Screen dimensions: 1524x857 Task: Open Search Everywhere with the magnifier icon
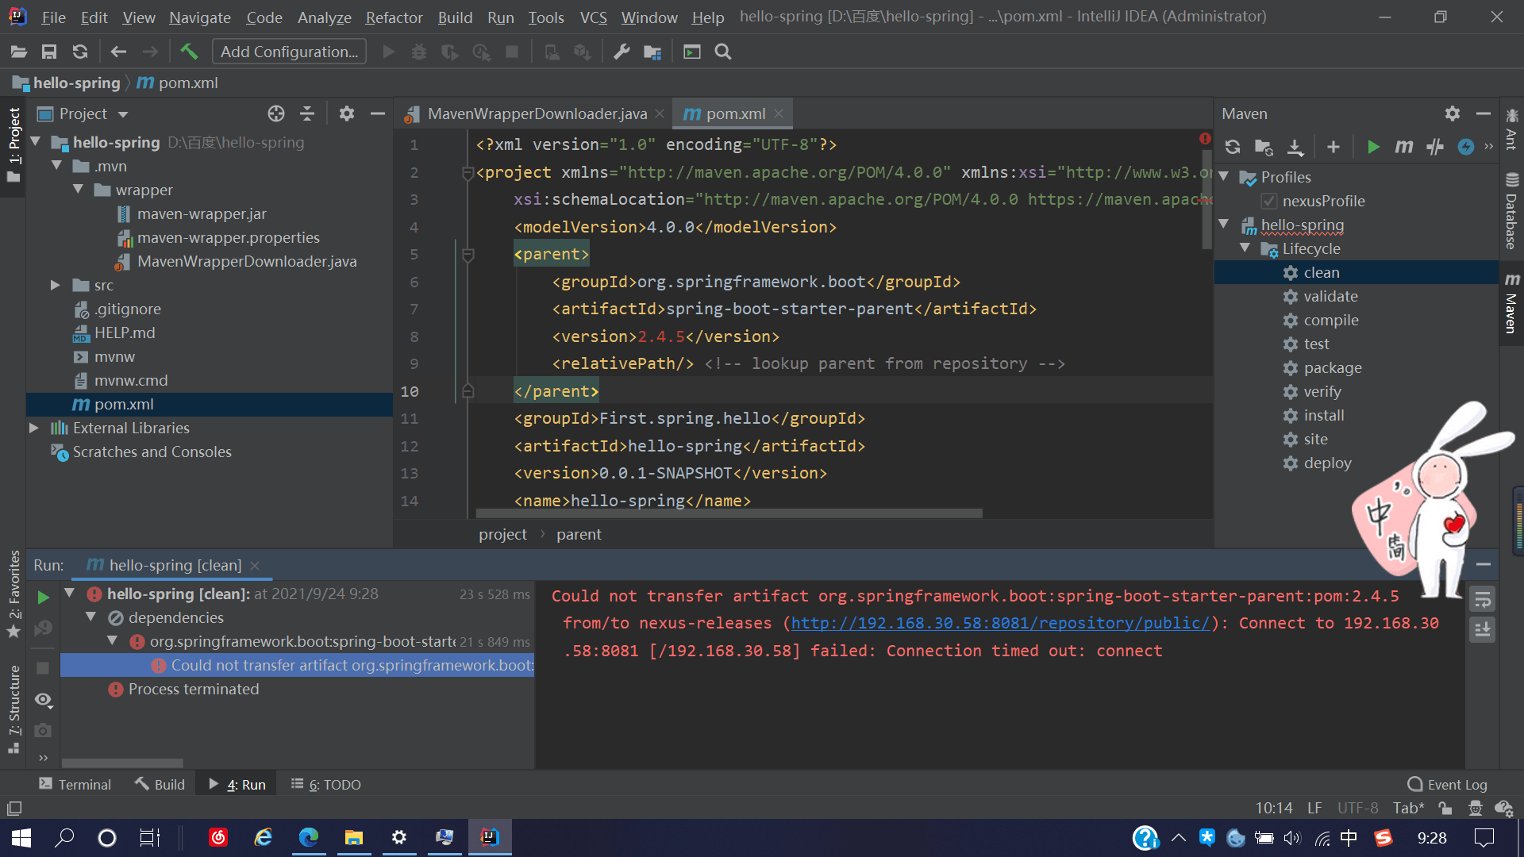tap(722, 52)
